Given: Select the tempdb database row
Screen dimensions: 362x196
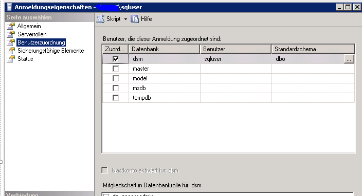Looking at the screenshot, I should click(228, 98).
